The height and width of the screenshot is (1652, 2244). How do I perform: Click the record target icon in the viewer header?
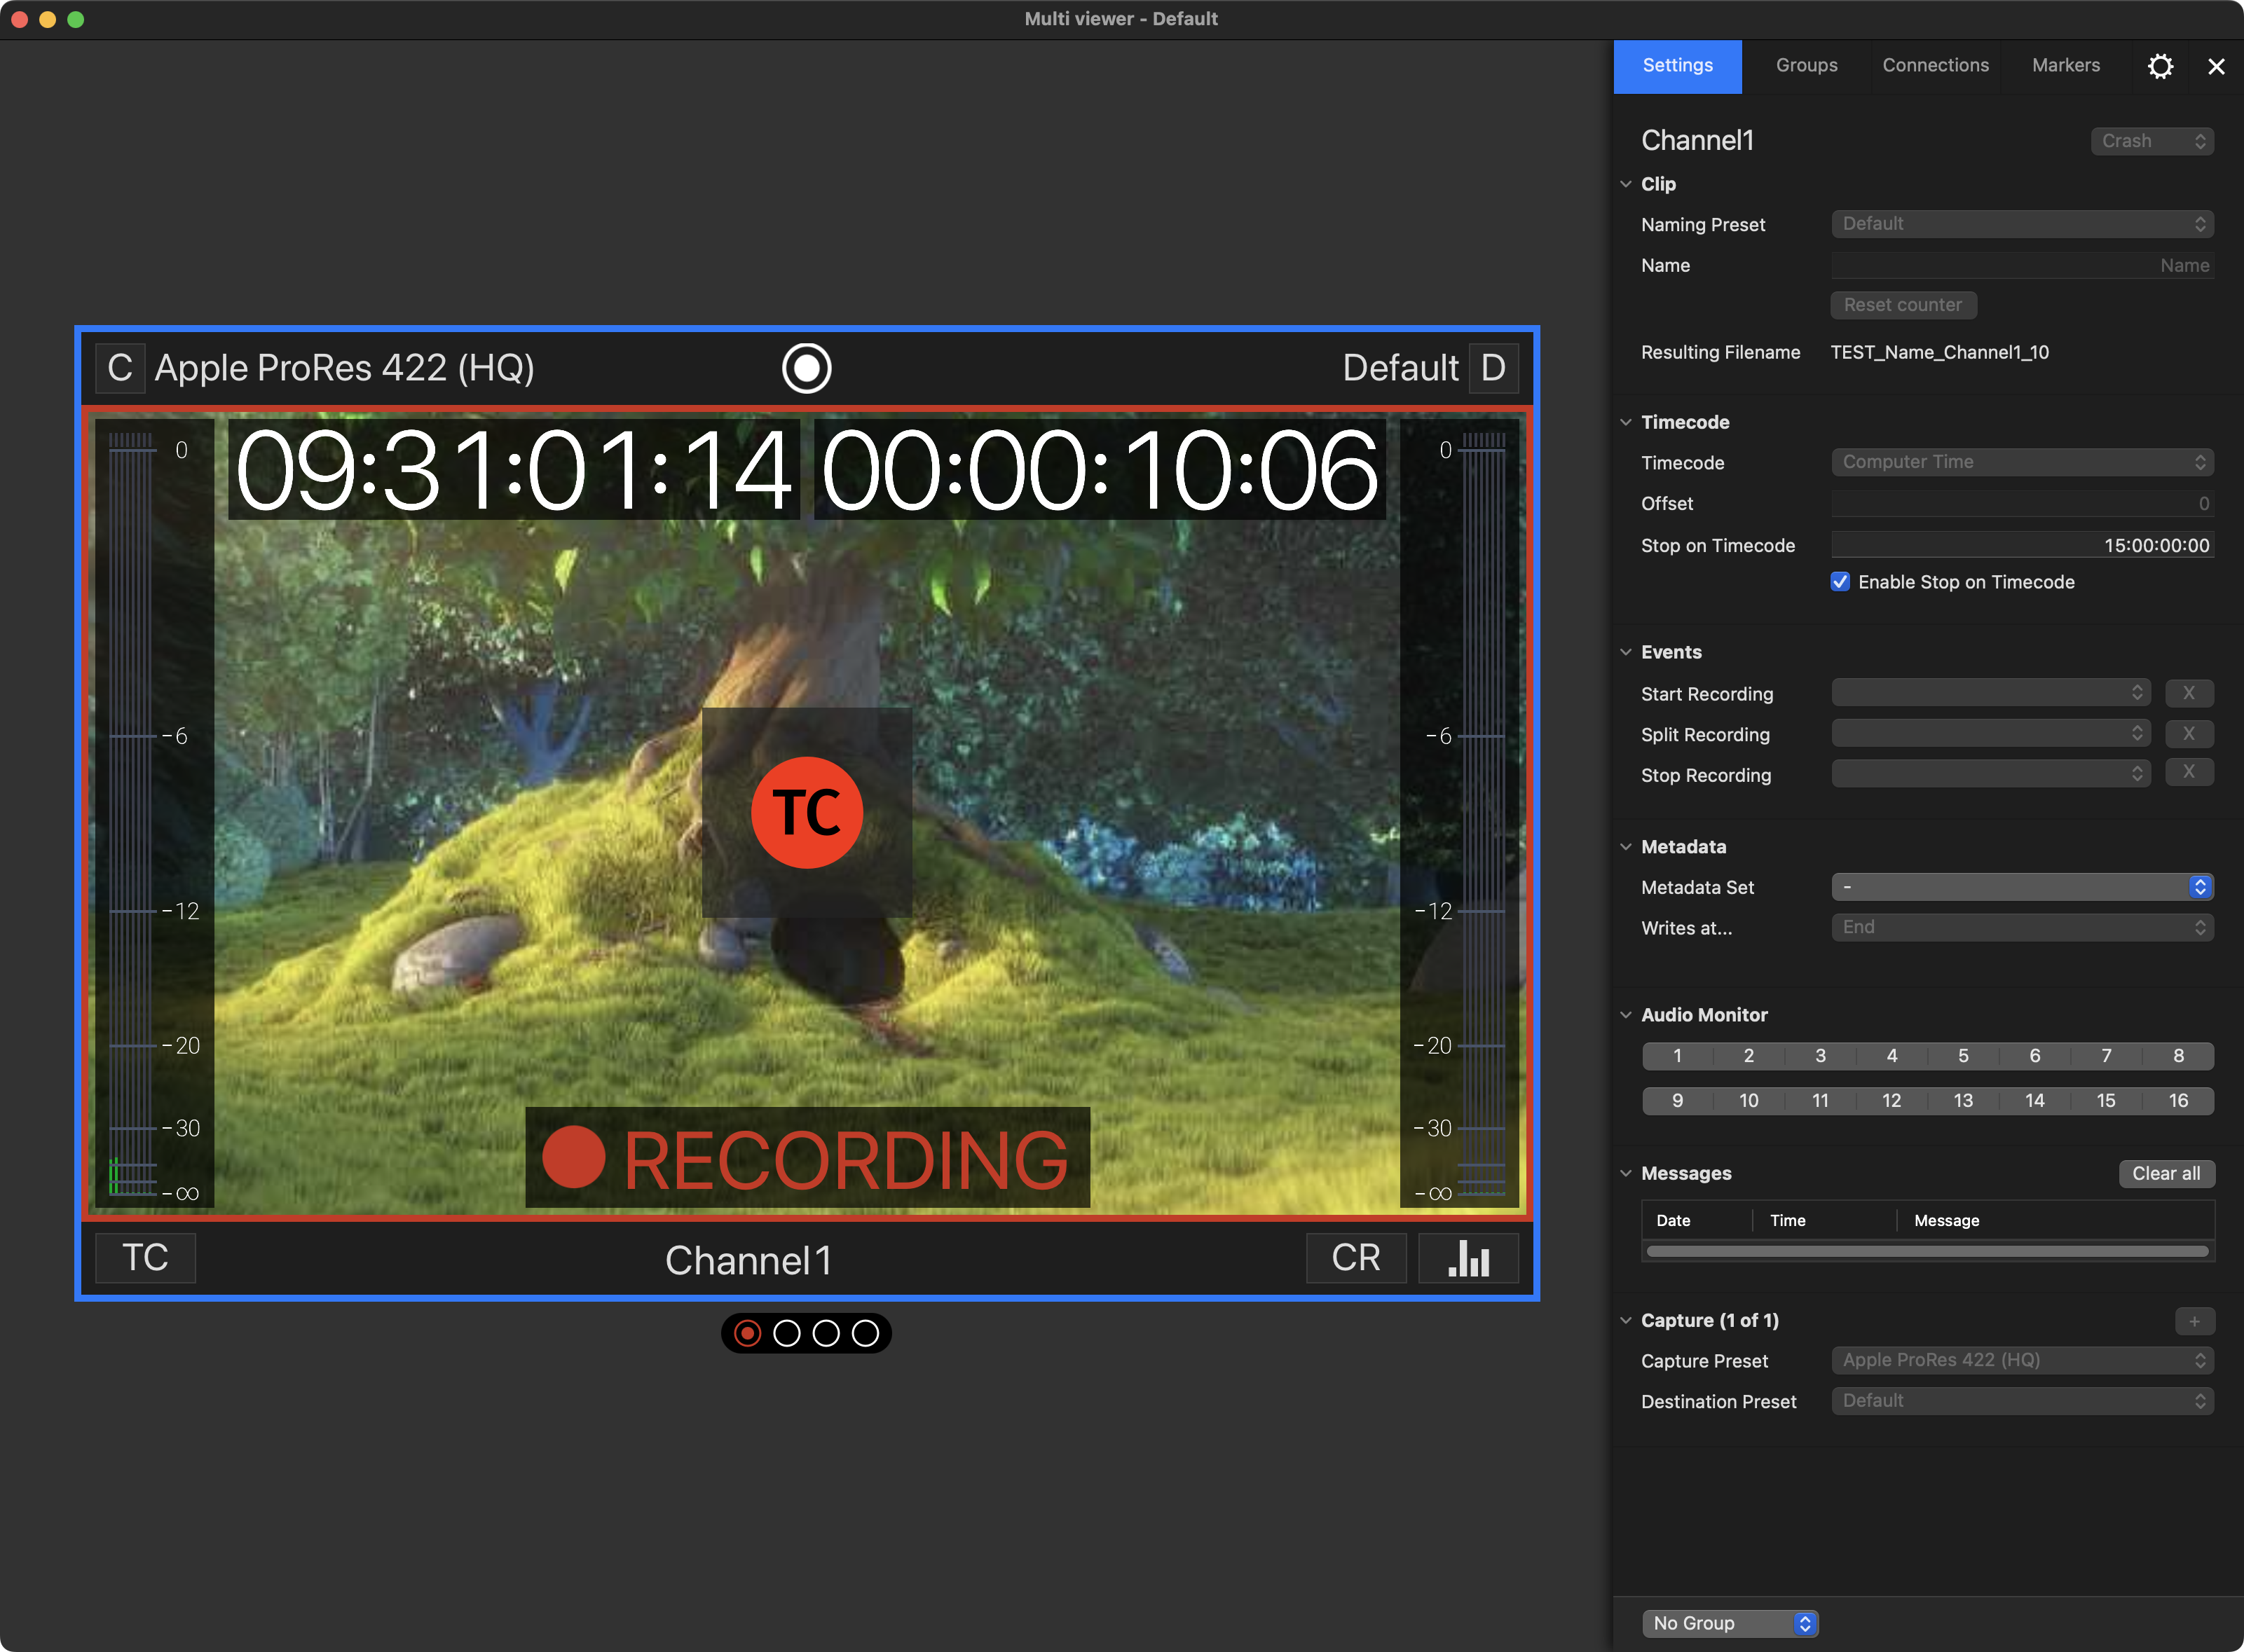[x=807, y=368]
